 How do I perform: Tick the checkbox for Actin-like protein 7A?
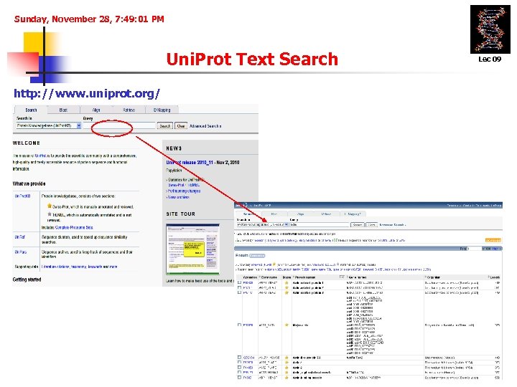[x=239, y=358]
